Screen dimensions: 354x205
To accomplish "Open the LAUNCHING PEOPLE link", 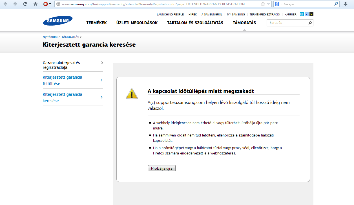I will click(170, 14).
